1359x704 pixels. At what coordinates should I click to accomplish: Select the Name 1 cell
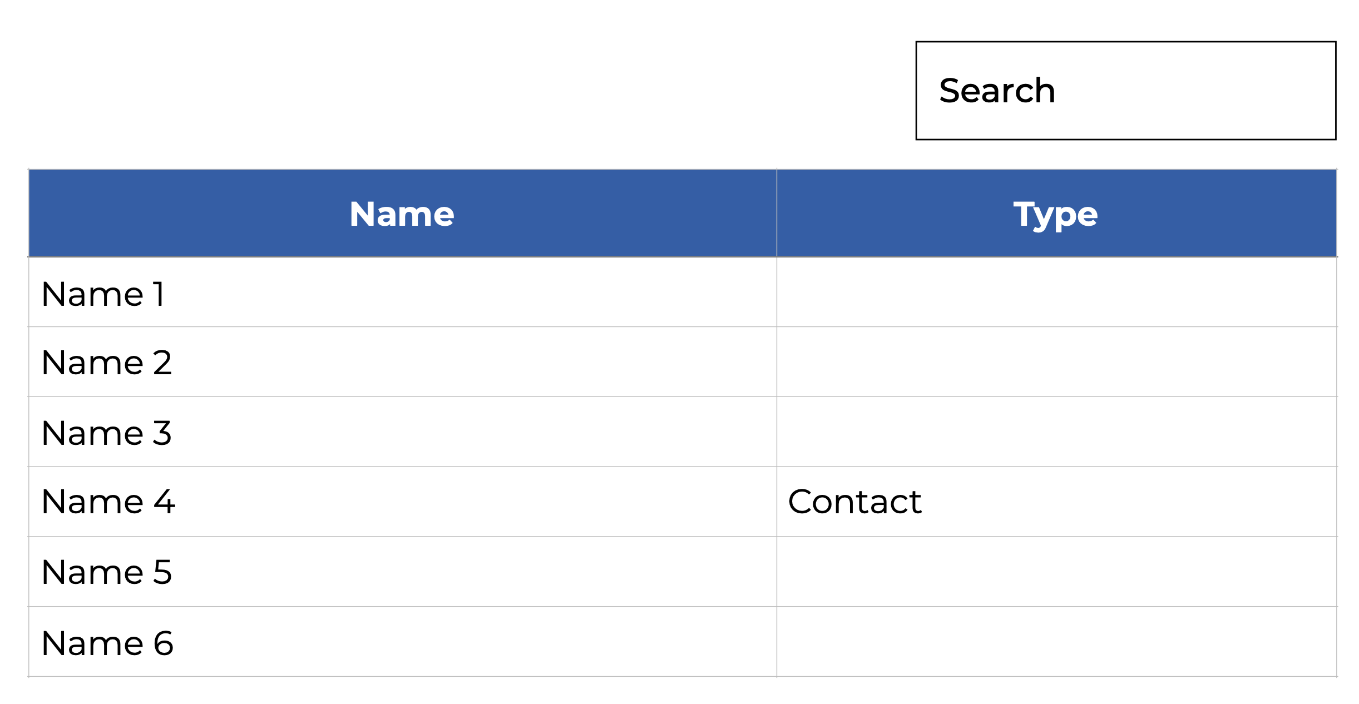coord(103,294)
